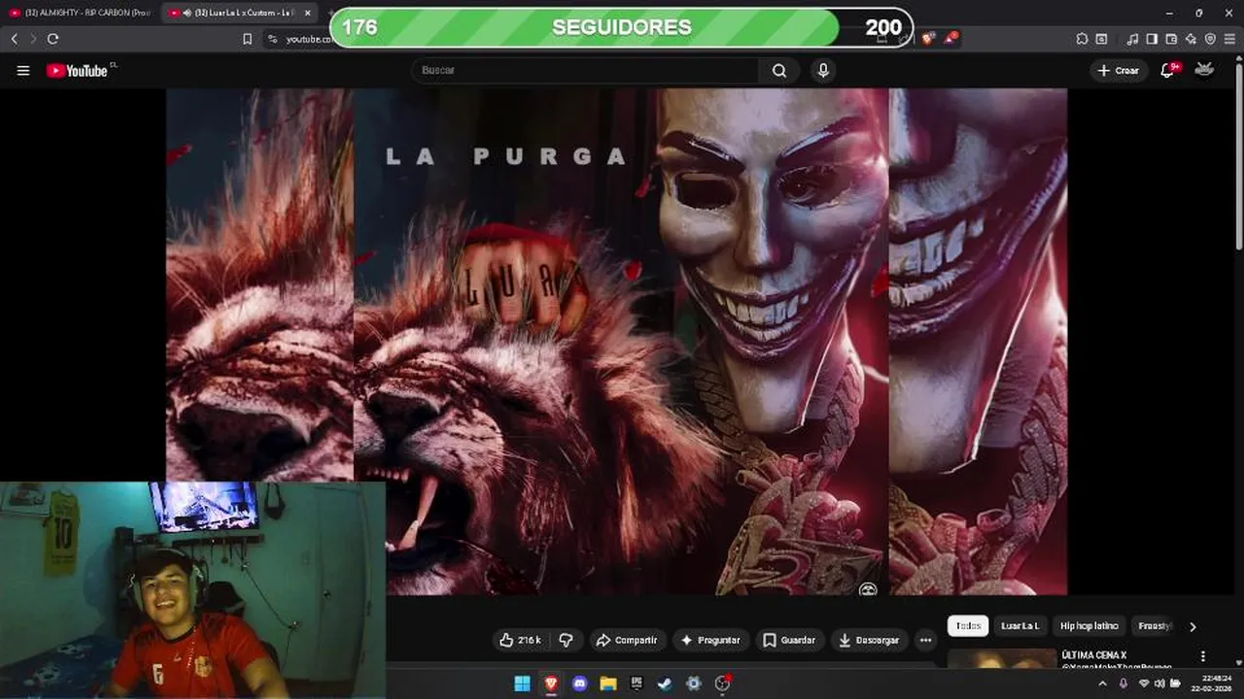Focus the Buscar search field
Viewport: 1244px width, 699px height.
pyautogui.click(x=585, y=71)
